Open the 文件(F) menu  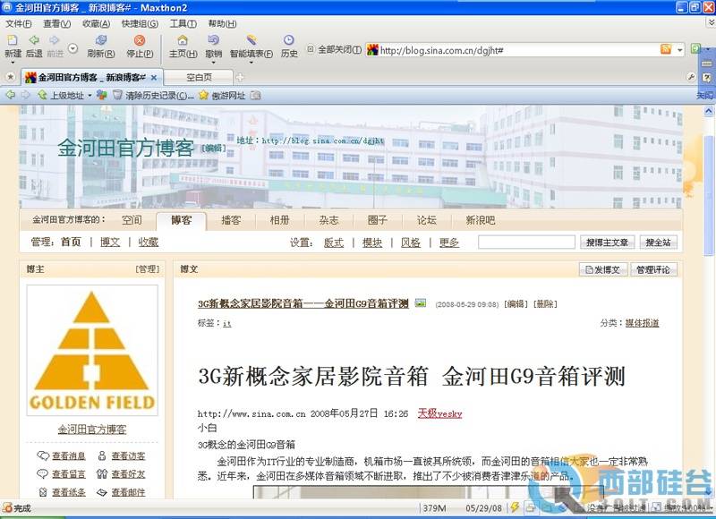coord(18,23)
